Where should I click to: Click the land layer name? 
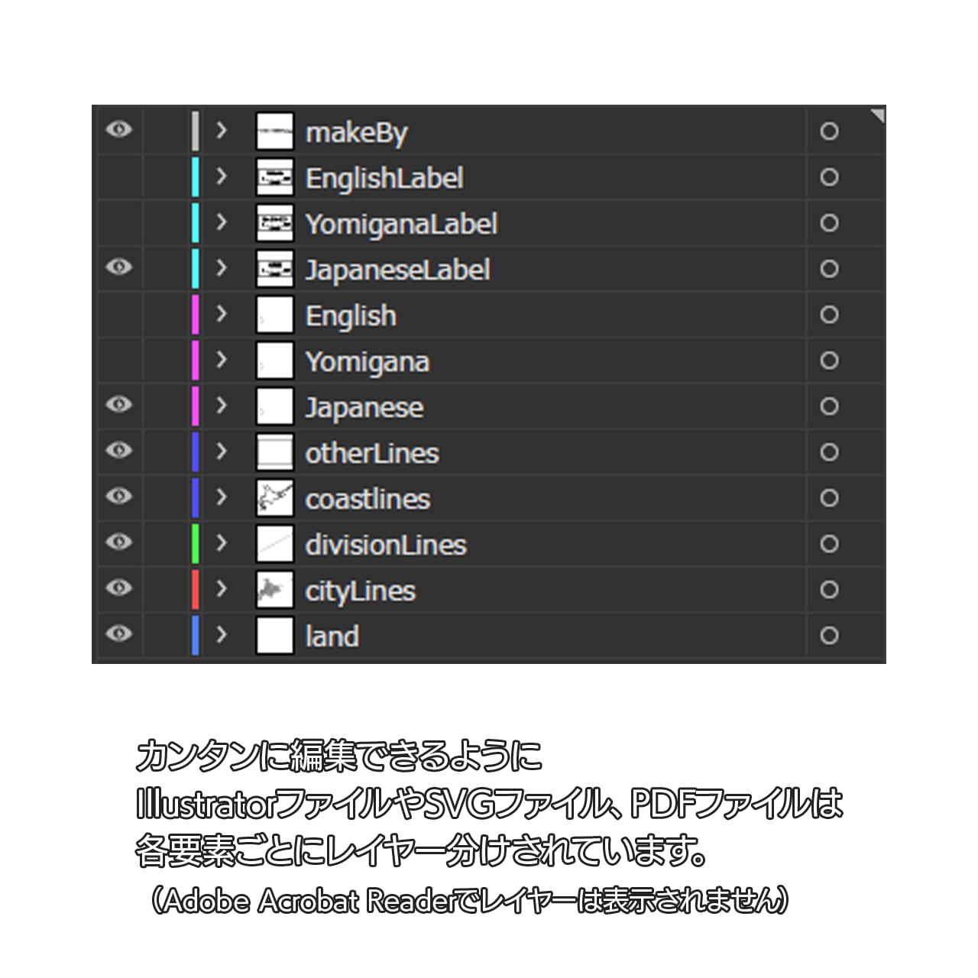(332, 636)
